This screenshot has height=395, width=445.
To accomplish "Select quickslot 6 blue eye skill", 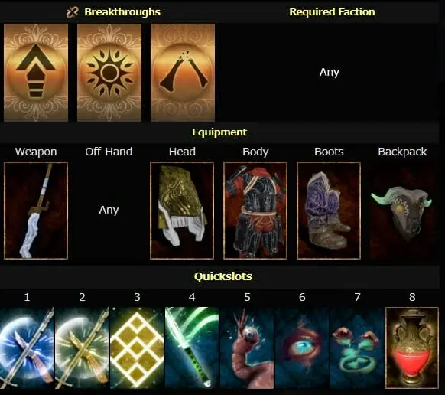I will click(x=302, y=348).
